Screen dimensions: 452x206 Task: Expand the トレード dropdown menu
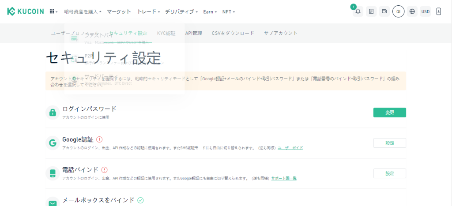(x=148, y=11)
